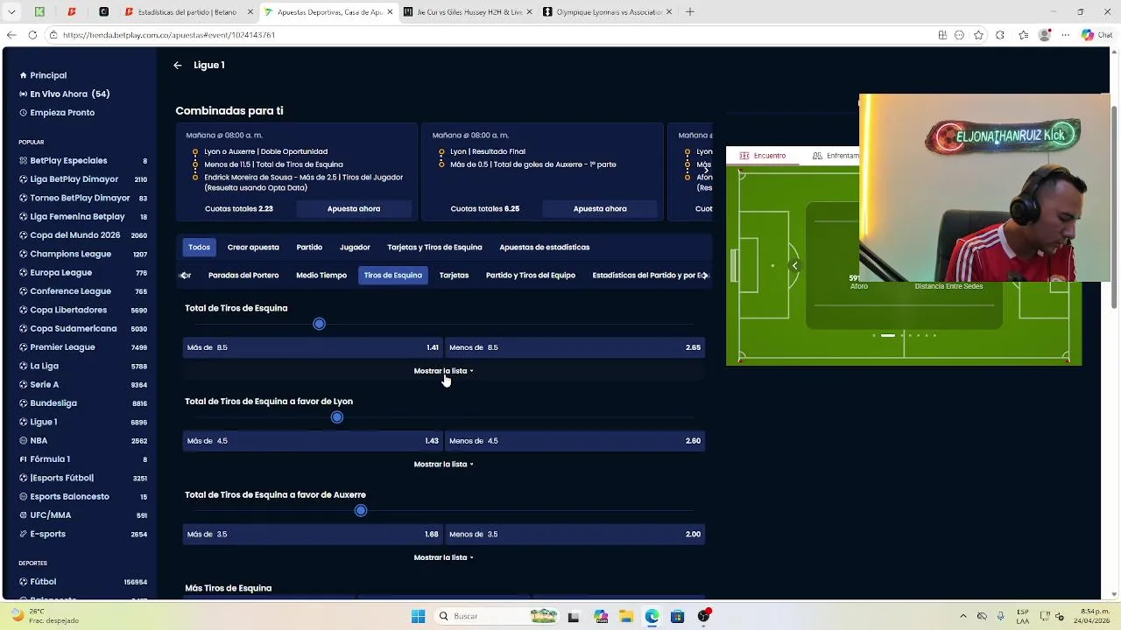Select Partido y Tiros del Equipo category

(531, 275)
